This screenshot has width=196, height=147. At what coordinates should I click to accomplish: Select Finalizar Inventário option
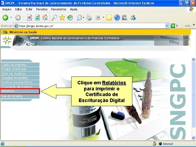(20, 69)
